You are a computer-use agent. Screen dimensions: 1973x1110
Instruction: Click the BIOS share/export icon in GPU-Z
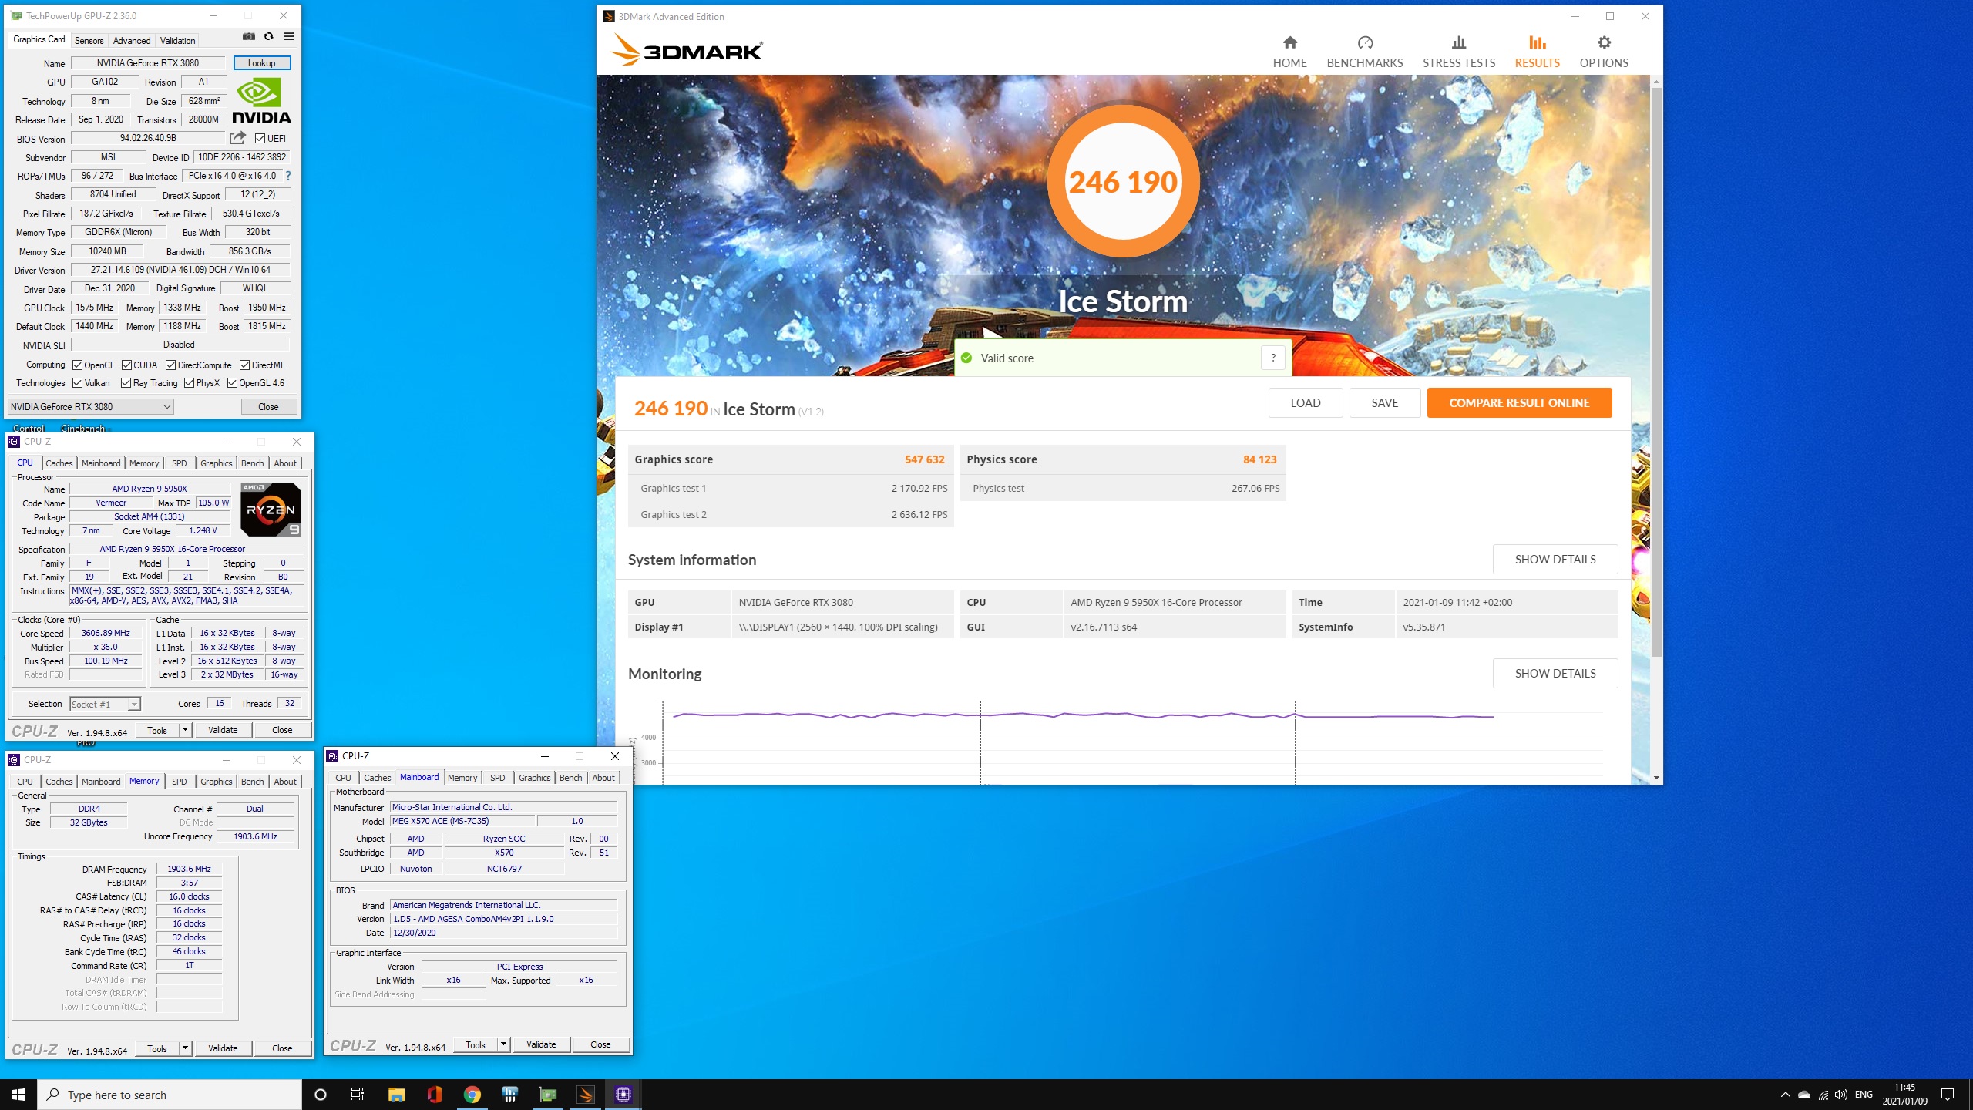point(237,138)
